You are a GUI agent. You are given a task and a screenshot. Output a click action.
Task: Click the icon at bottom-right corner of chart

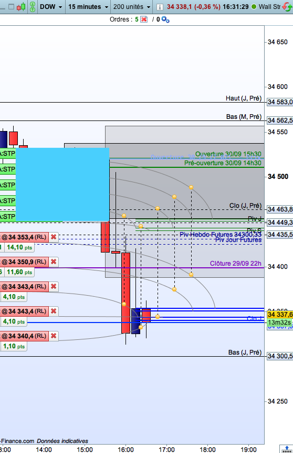pos(286,449)
